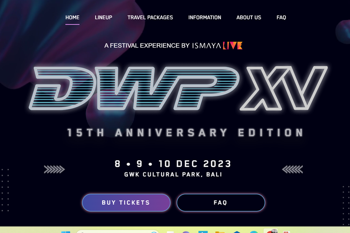Click the 8 • 9 • 10 DEC 2023 date text
This screenshot has width=350, height=233.
173,164
